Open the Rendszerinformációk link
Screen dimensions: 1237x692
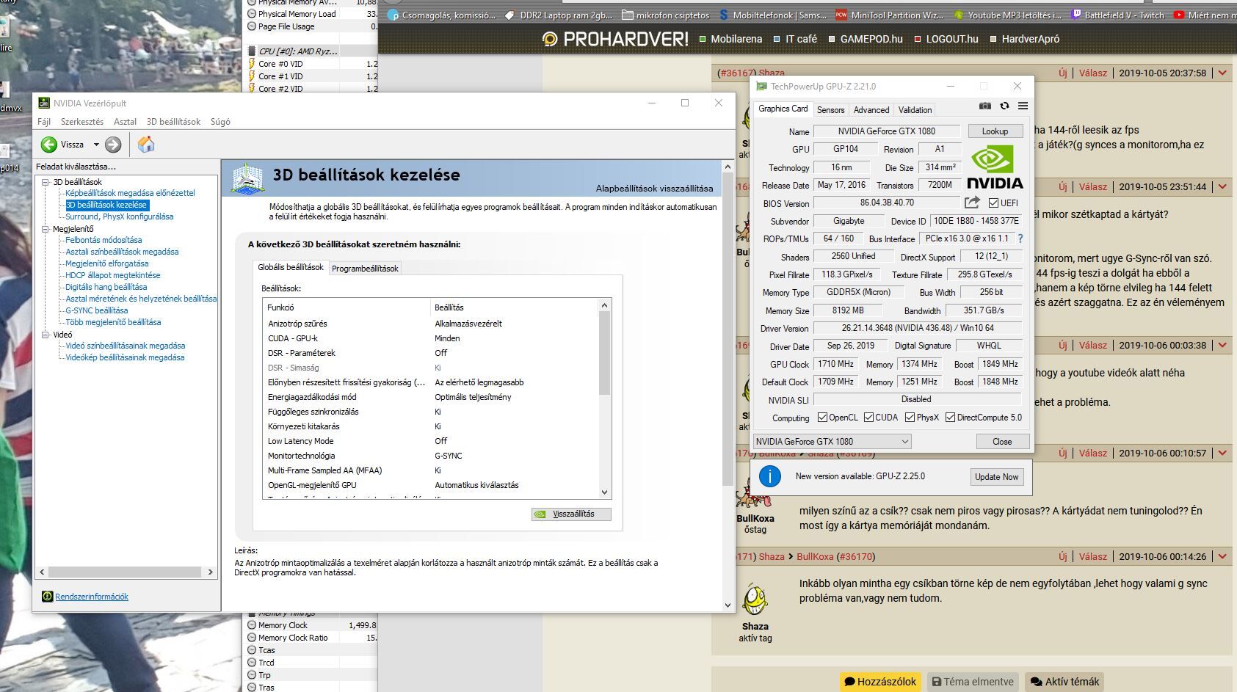92,597
